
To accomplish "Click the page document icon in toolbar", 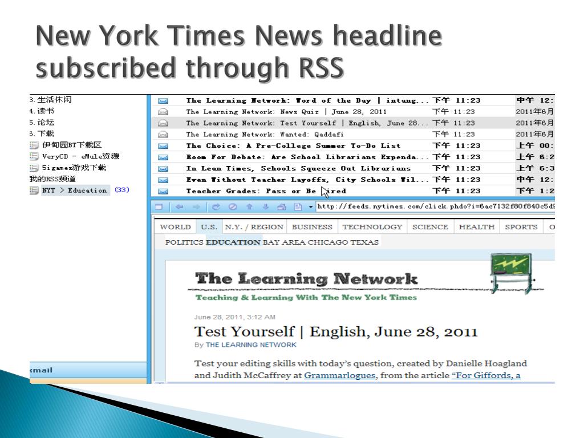I will pyautogui.click(x=298, y=206).
